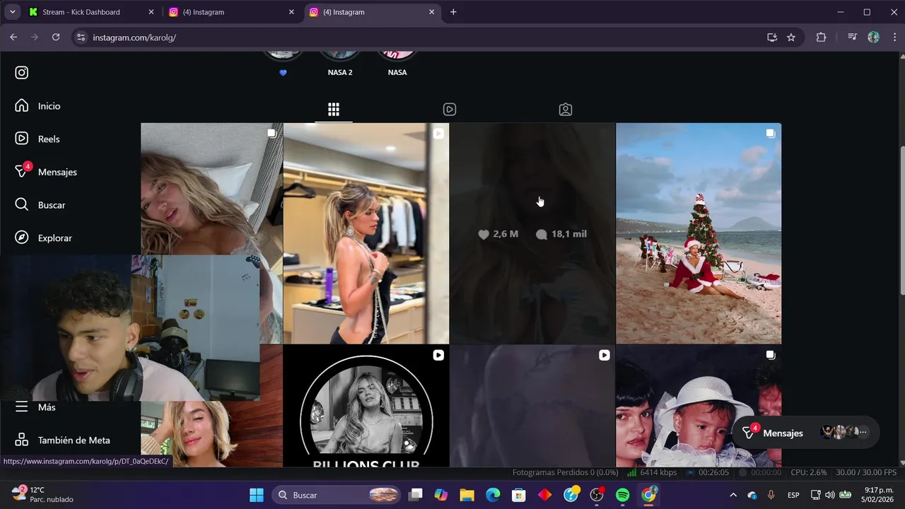
Task: Open the weather widget showing 12°C
Action: pos(44,495)
